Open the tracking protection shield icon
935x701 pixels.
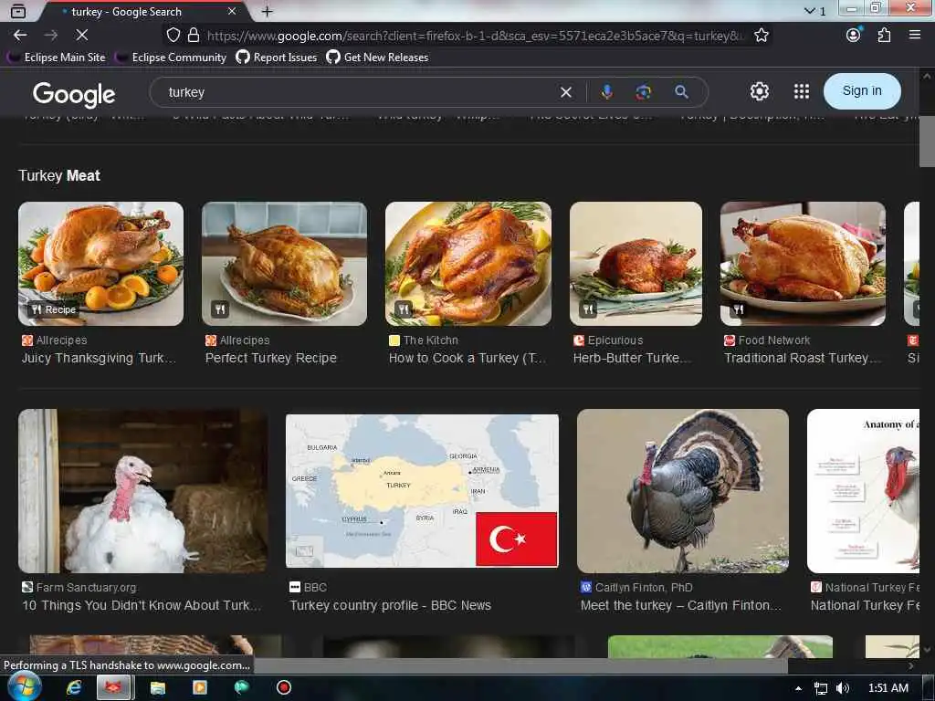[173, 36]
